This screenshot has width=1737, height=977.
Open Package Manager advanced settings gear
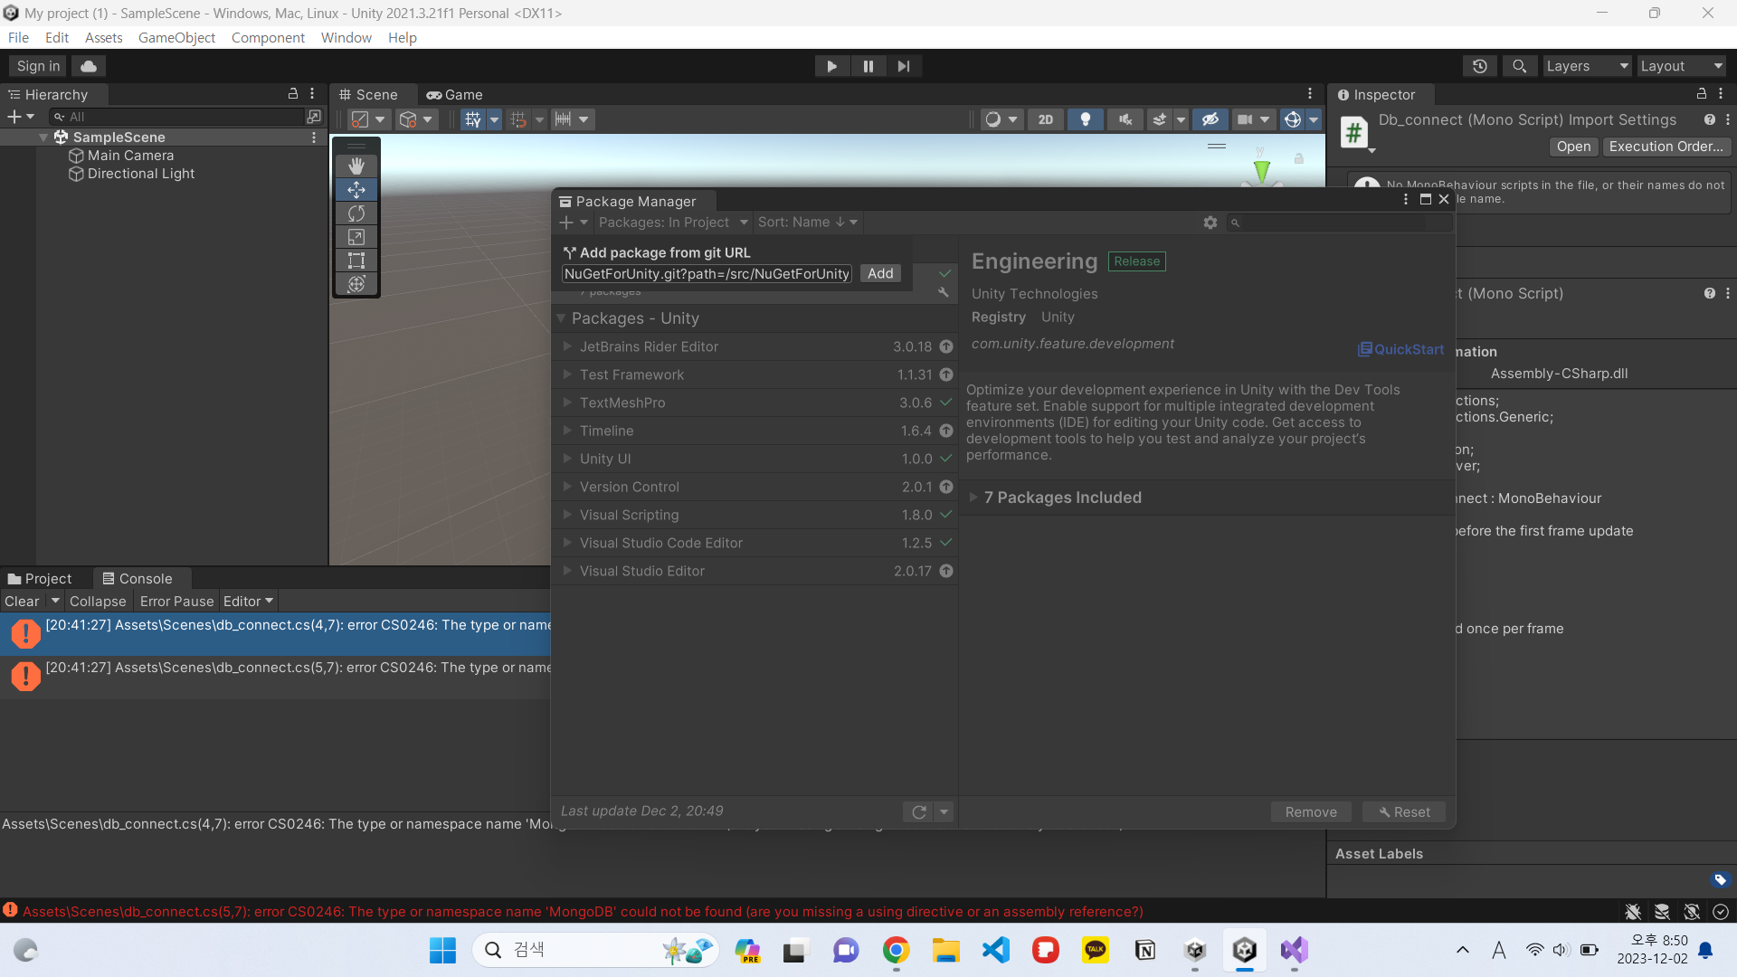point(1210,223)
